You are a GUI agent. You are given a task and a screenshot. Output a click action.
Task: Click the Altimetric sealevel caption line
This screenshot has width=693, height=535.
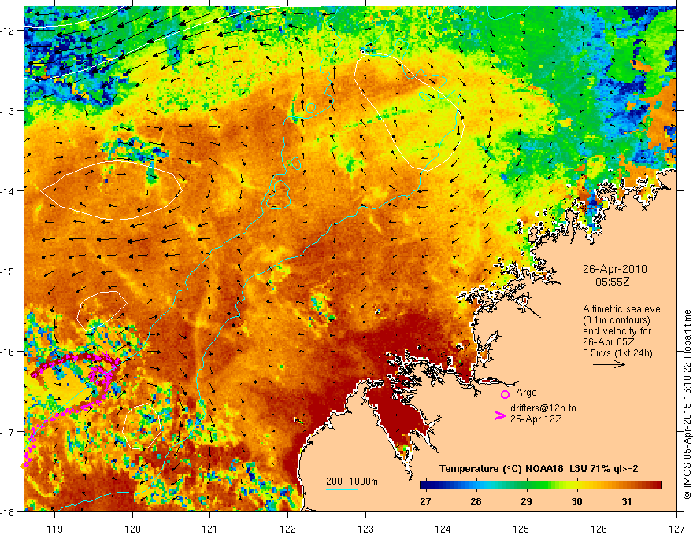point(623,309)
